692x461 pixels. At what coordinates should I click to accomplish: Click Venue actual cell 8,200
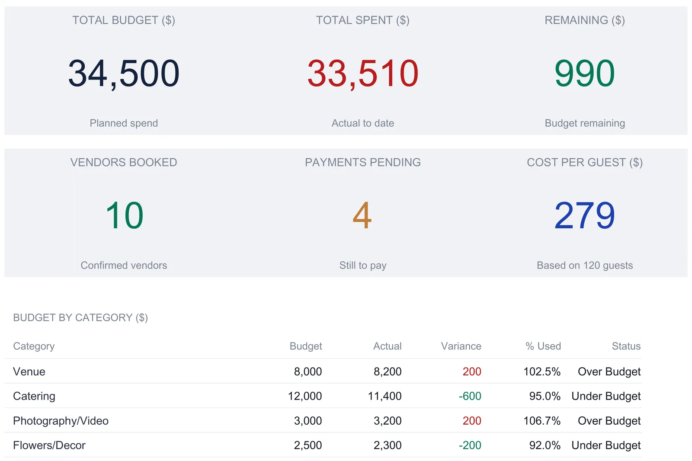click(388, 371)
